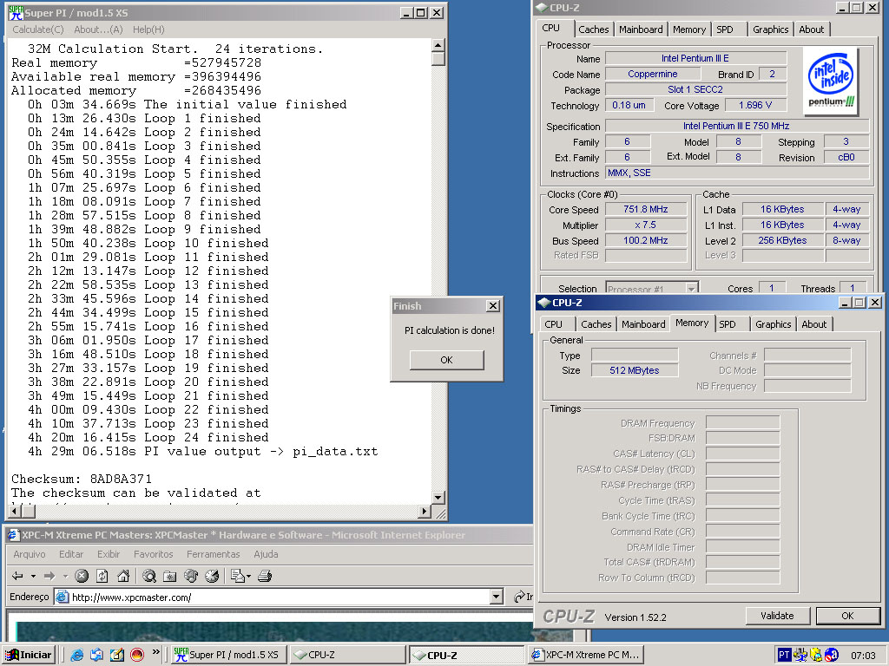Switch to Graphics tab in lower CPU-Z window
The height and width of the screenshot is (666, 889).
point(773,324)
